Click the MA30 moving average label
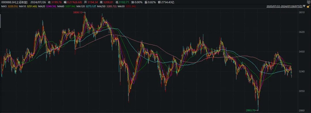Image resolution: width=311 pixels, height=113 pixels. coord(121,7)
